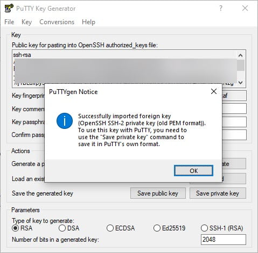
Task: Close the PuTTYgen Notice dialog with X
Action: [214, 91]
